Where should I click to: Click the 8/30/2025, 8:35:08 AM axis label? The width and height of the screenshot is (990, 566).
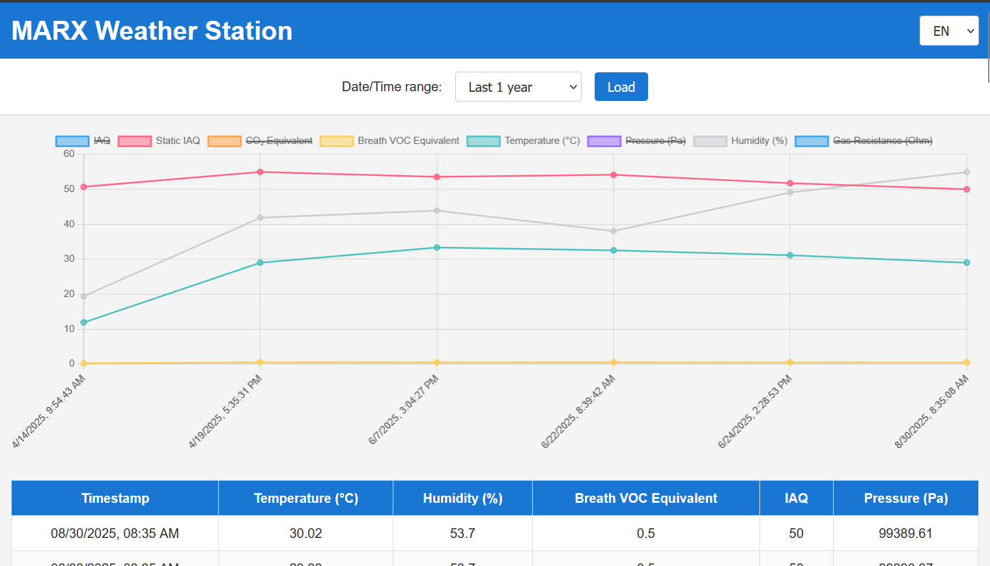[x=932, y=412]
